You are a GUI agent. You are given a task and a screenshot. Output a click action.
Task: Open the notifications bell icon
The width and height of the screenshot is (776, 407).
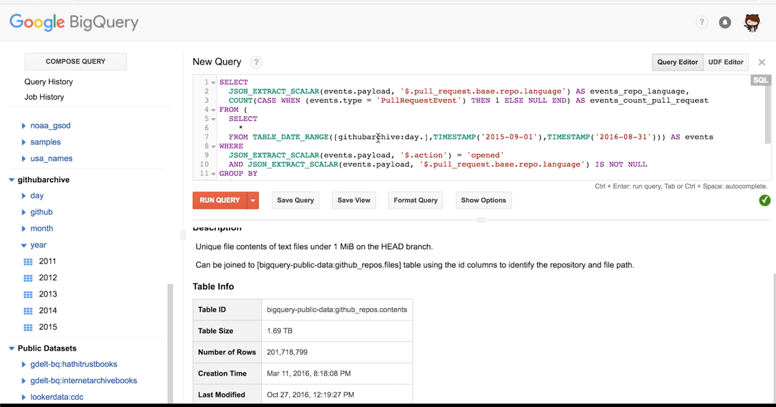(x=724, y=22)
